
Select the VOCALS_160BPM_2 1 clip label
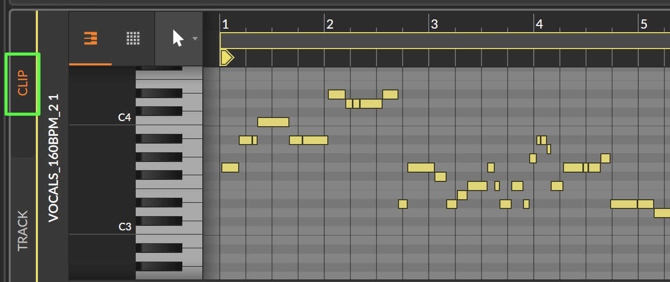(53, 157)
